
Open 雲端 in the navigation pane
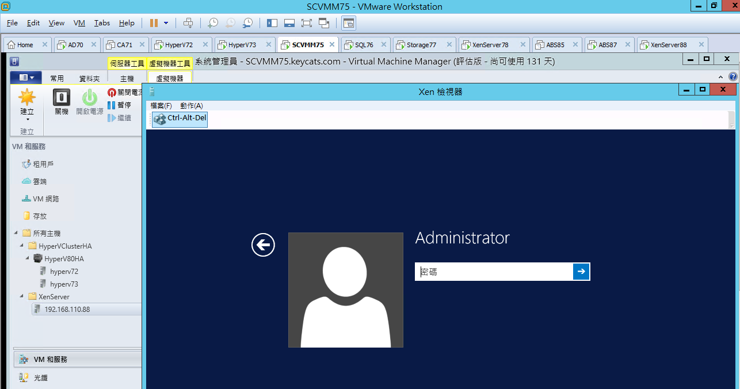click(35, 181)
